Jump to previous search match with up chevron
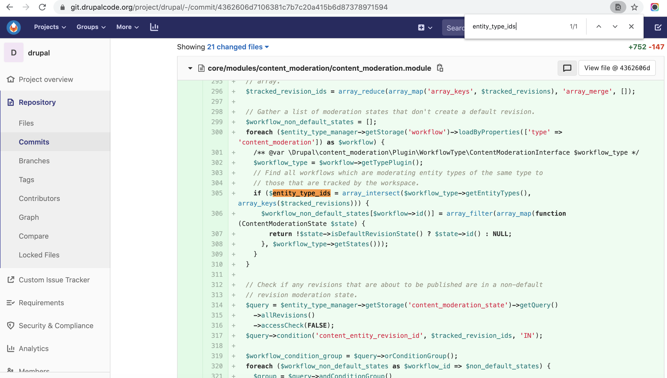Viewport: 667px width, 378px height. [x=599, y=26]
